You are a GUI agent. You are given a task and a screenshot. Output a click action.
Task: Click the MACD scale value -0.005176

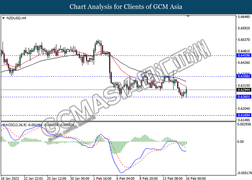click(x=244, y=173)
